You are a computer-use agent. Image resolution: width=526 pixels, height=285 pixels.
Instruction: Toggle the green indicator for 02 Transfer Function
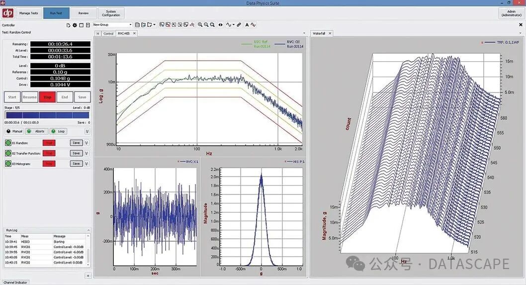(8, 153)
